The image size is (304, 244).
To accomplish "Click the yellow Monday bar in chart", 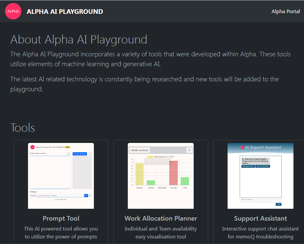I will (140, 174).
